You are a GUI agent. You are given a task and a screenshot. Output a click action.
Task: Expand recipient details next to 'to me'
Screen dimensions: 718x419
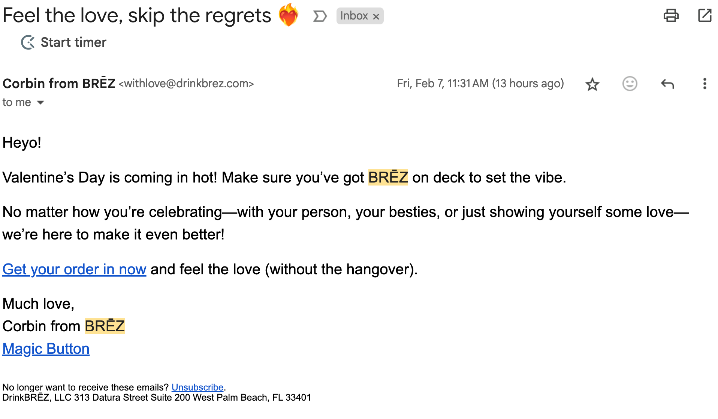click(40, 102)
